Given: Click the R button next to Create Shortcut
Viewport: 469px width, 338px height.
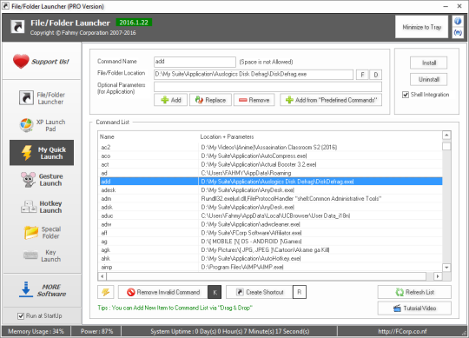Looking at the screenshot, I should pyautogui.click(x=300, y=292).
